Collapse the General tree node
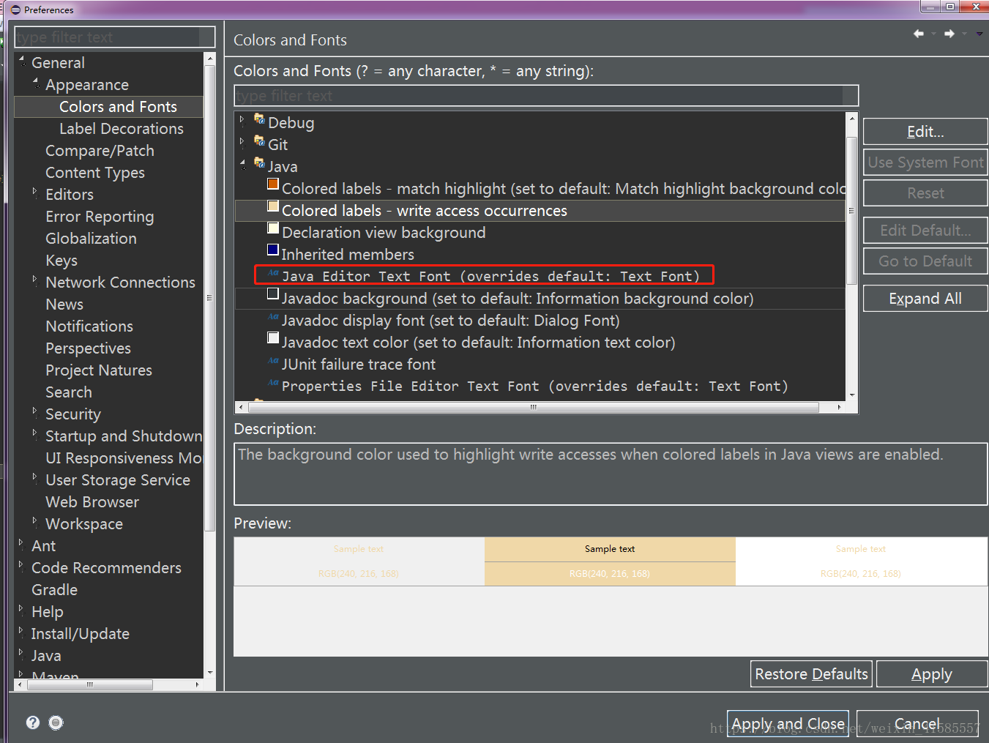The height and width of the screenshot is (743, 989). pos(22,60)
